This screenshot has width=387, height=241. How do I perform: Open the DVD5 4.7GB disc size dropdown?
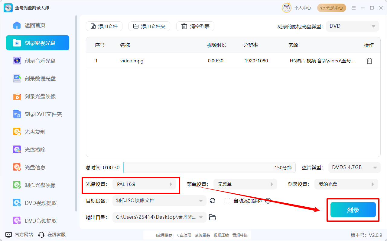tap(354, 167)
